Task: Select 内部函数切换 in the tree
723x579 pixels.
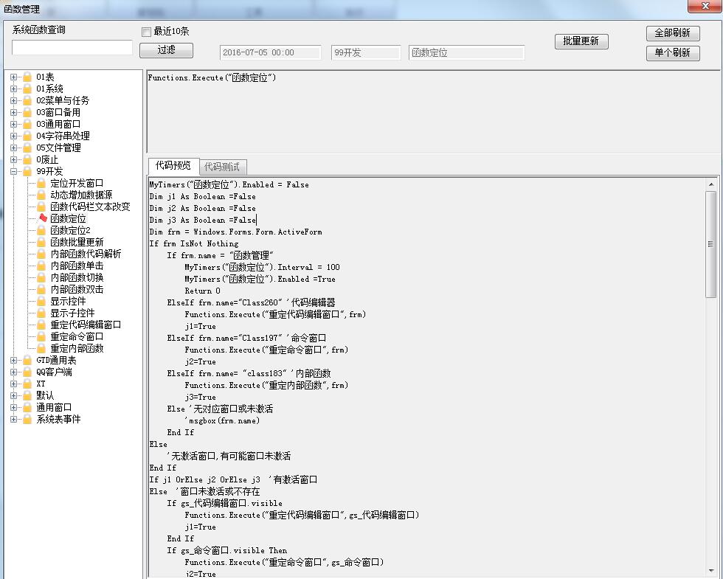Action: (77, 277)
